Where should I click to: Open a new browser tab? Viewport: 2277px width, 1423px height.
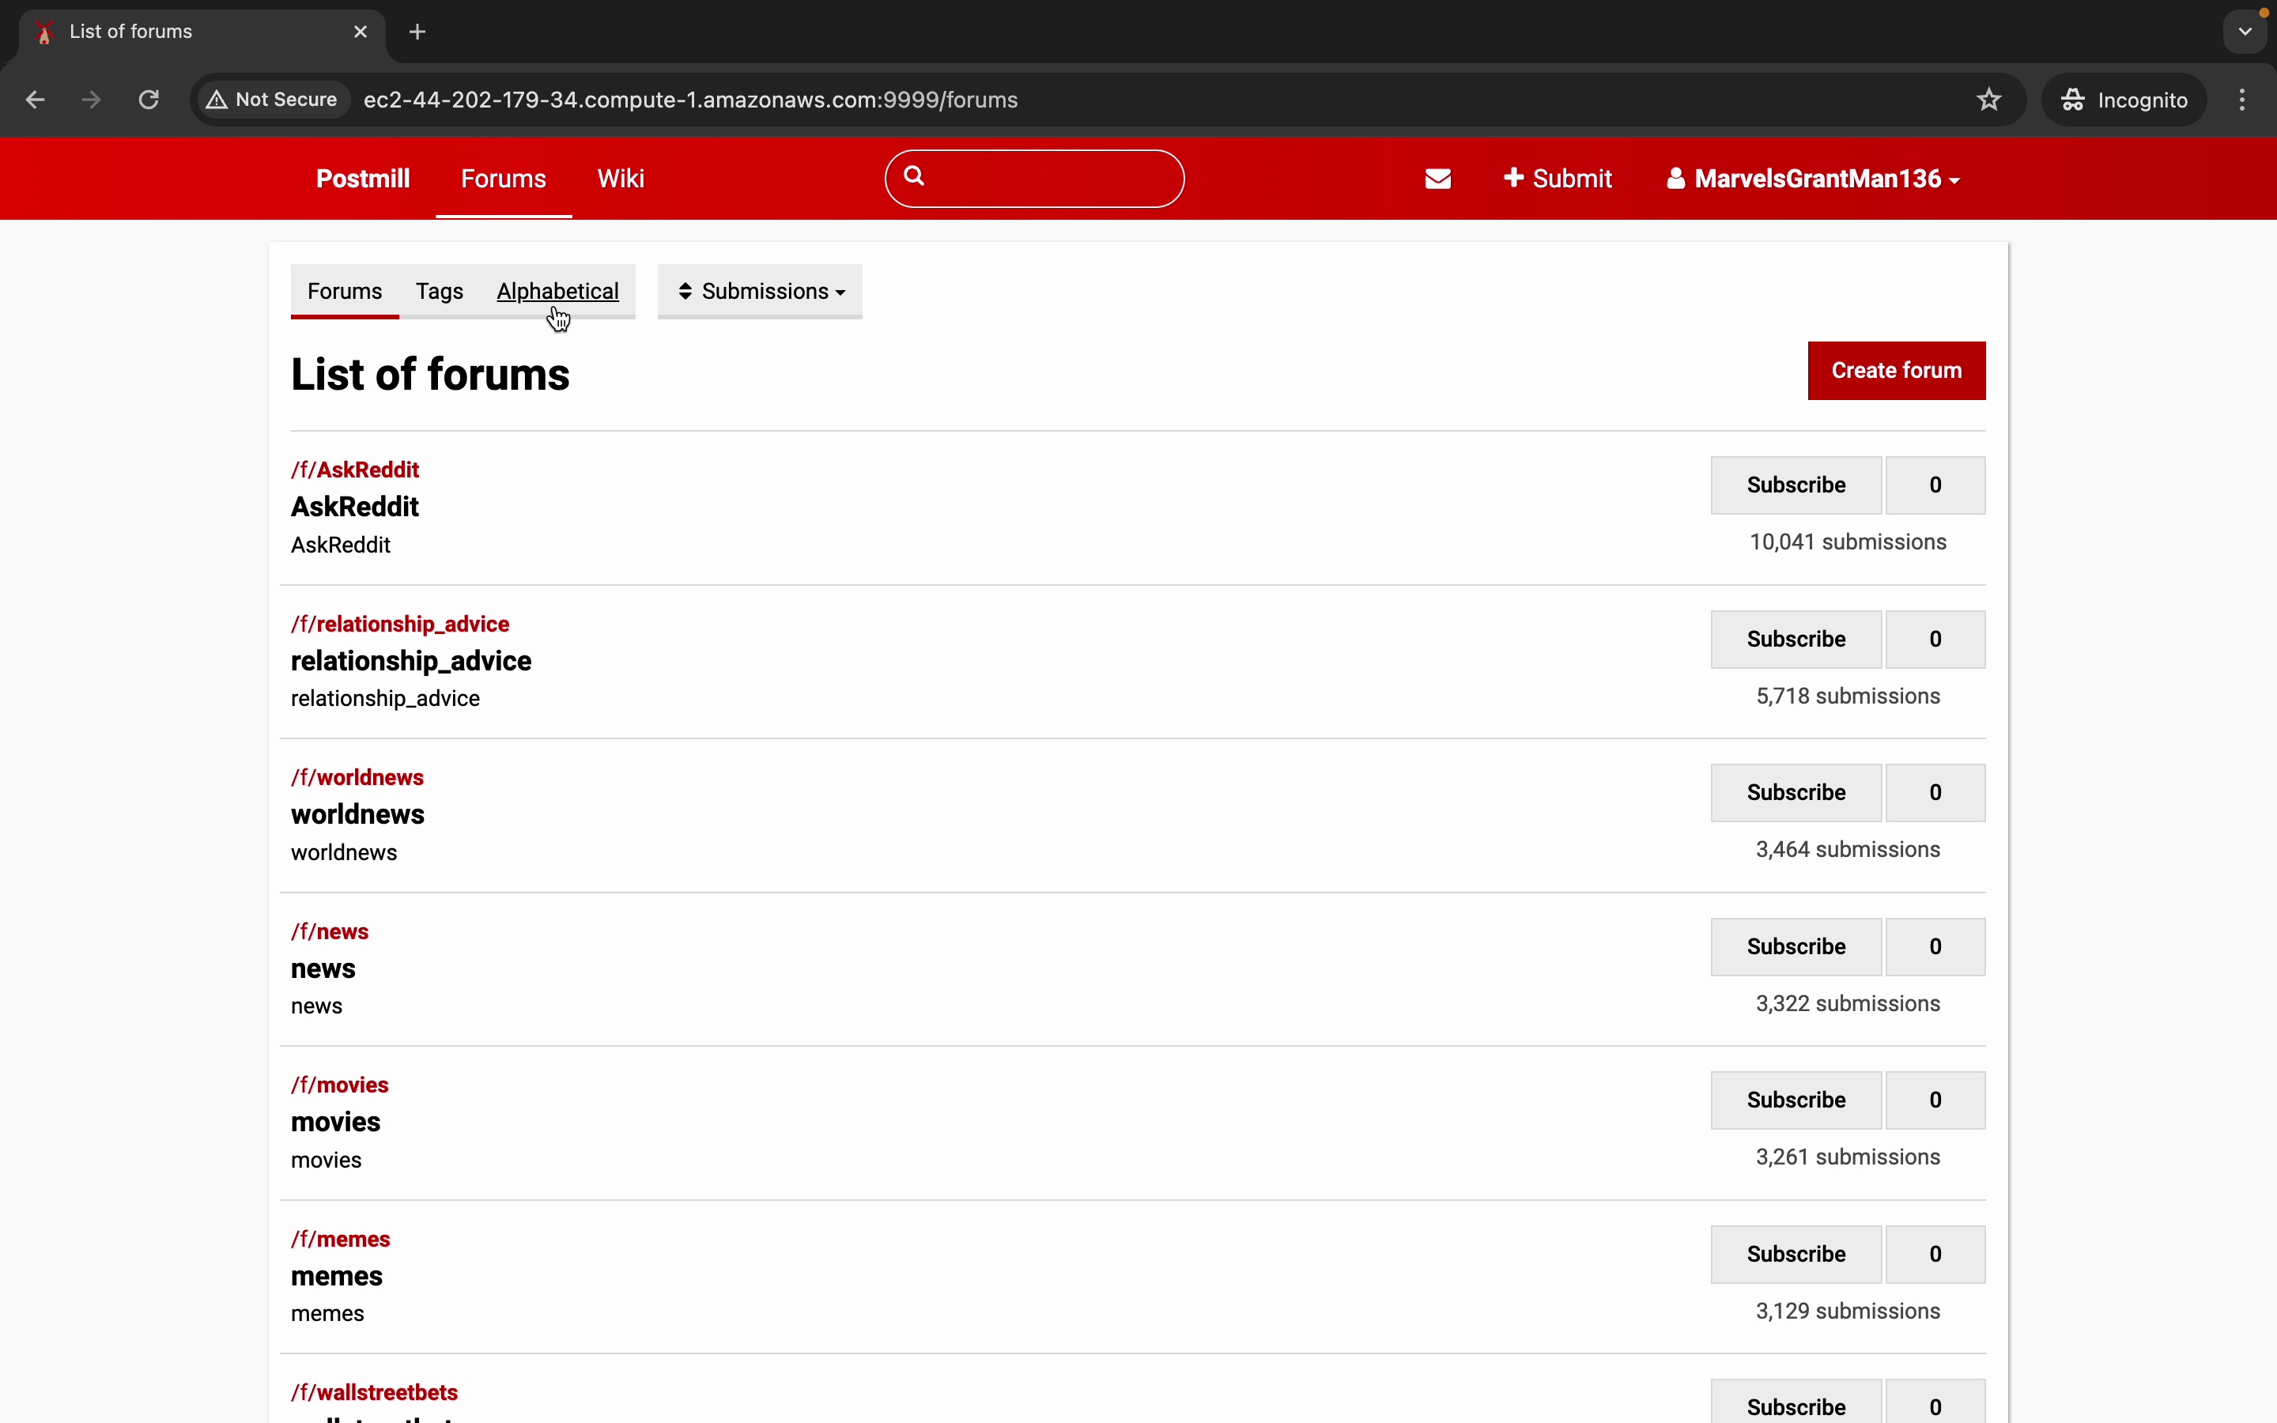pos(417,32)
